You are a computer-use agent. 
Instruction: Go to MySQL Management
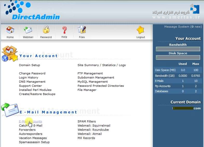point(93,82)
